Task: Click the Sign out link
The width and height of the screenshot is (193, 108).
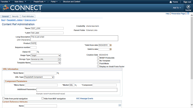Action: click(x=187, y=2)
